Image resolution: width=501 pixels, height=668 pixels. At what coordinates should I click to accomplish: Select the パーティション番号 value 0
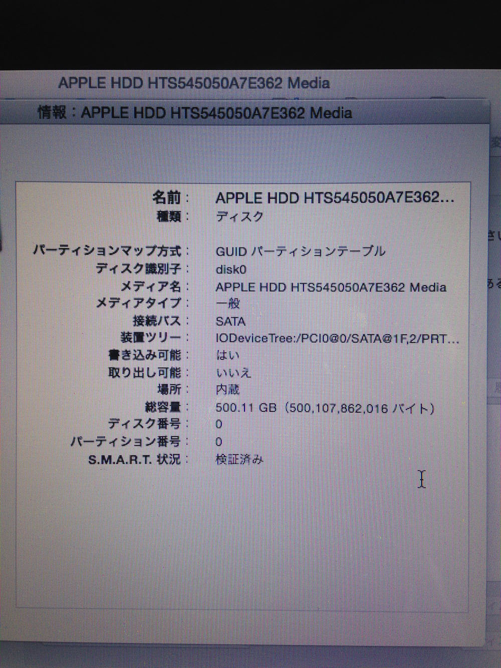pos(219,442)
